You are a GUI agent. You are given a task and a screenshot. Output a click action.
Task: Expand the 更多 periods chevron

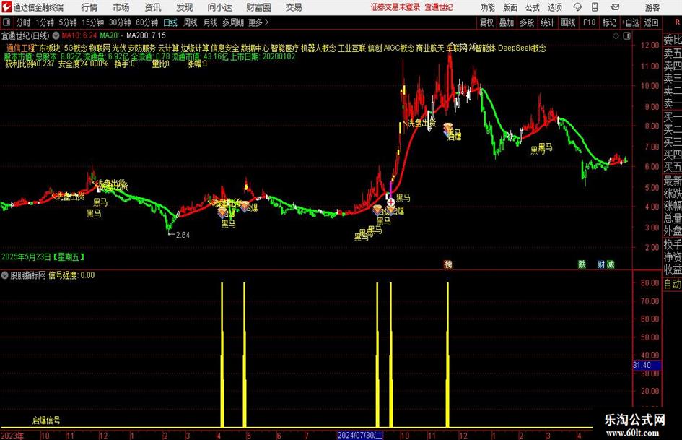[x=266, y=22]
